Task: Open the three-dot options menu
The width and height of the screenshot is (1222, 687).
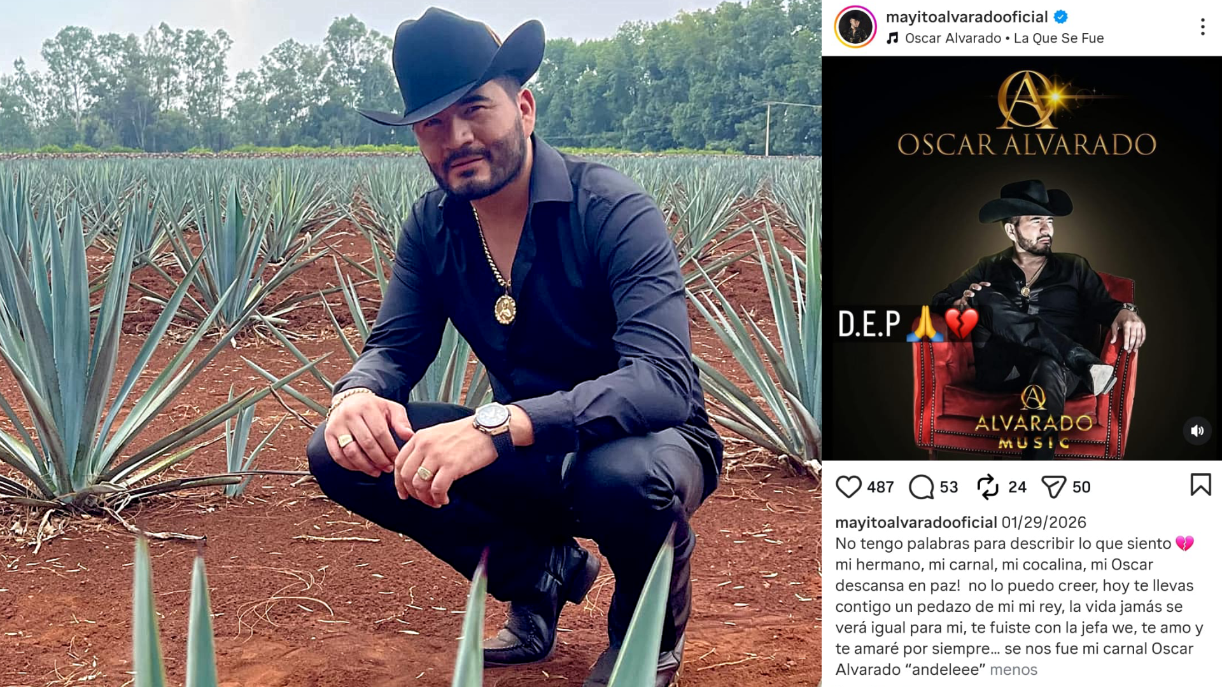Action: coord(1202,27)
